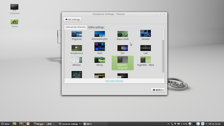Open the Cinnamon themes tab
The height and width of the screenshot is (126, 224).
click(76, 27)
